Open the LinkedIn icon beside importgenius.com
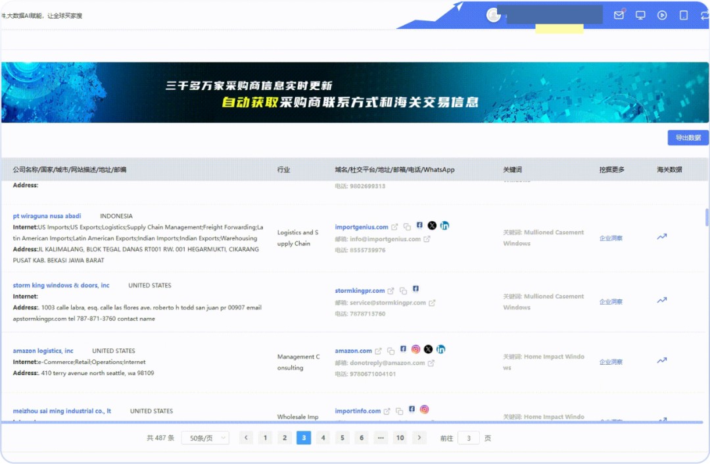This screenshot has width=710, height=464. click(x=444, y=225)
